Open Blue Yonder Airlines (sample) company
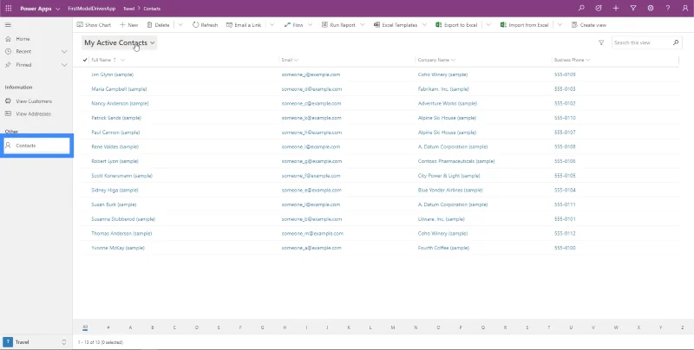The width and height of the screenshot is (694, 350). tap(450, 190)
